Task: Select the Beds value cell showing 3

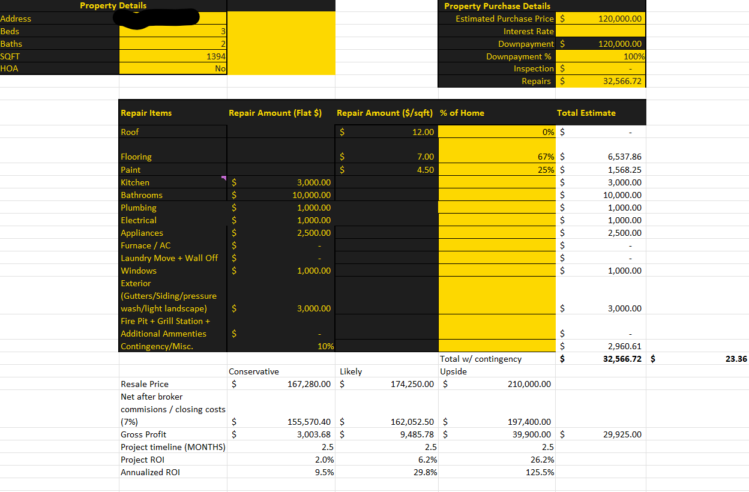Action: coord(173,31)
